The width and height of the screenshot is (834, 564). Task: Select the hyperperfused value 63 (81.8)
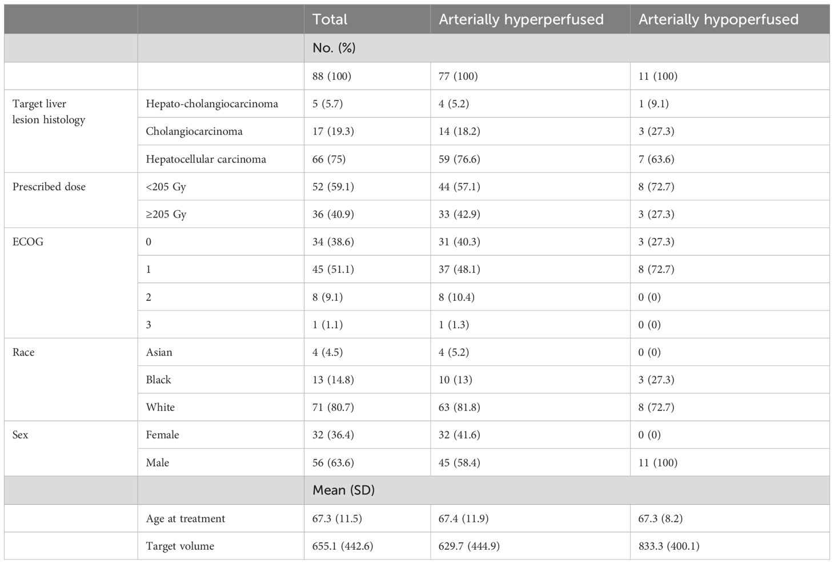tap(459, 408)
